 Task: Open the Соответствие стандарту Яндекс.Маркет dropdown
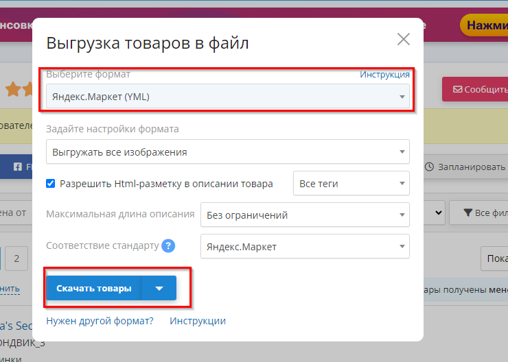[x=304, y=246]
